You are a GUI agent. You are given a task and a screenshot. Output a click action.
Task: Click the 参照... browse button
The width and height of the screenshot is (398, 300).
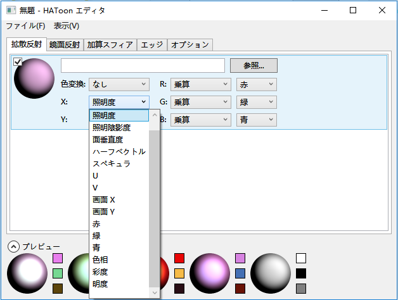(x=254, y=66)
